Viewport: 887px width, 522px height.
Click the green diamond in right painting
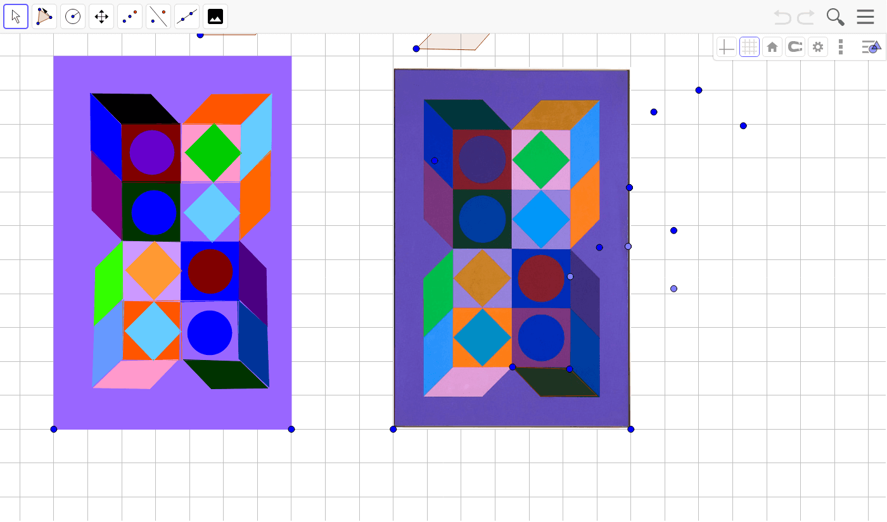click(541, 159)
